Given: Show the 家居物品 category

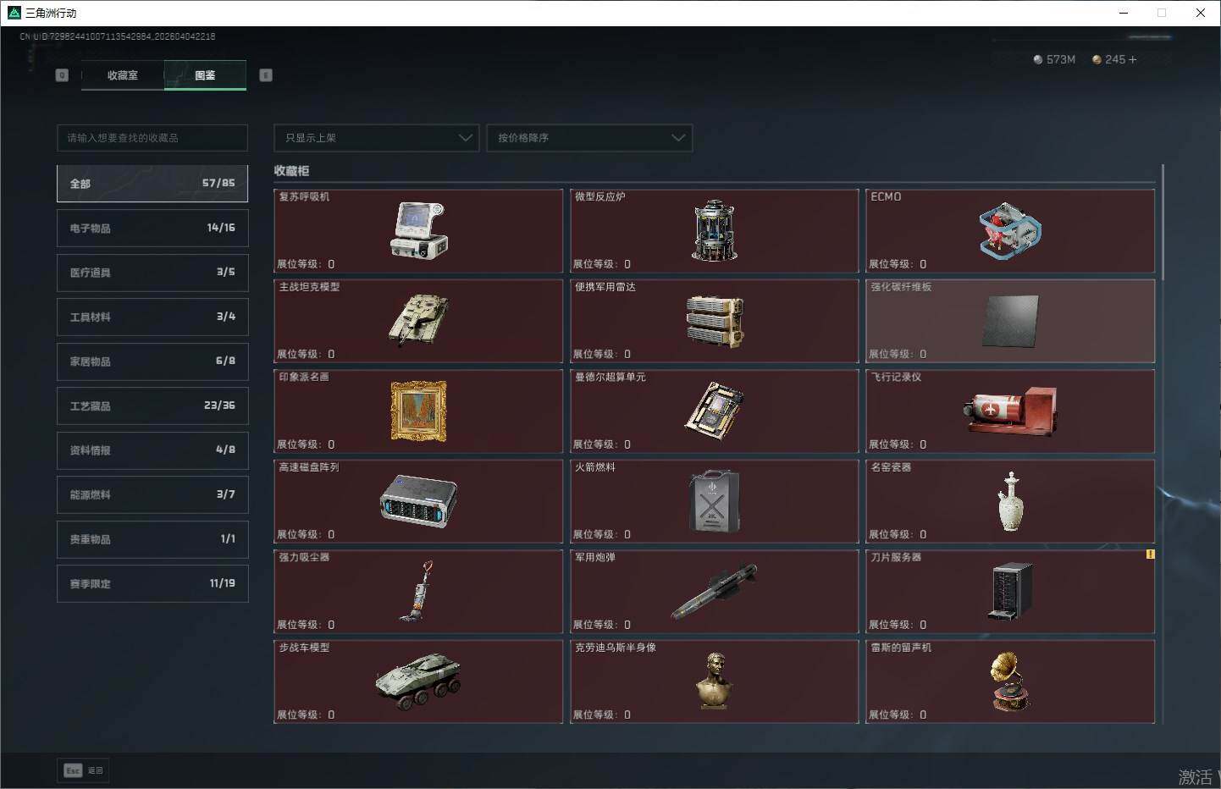Looking at the screenshot, I should click(x=152, y=361).
